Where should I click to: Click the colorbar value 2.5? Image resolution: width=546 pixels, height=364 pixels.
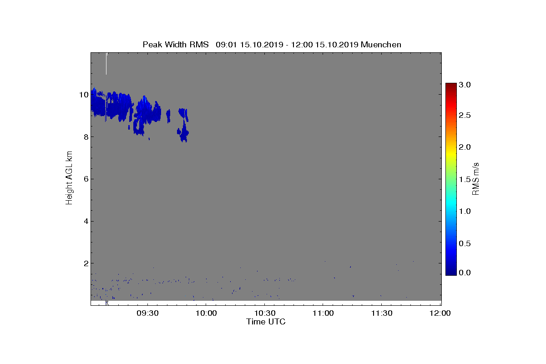465,116
